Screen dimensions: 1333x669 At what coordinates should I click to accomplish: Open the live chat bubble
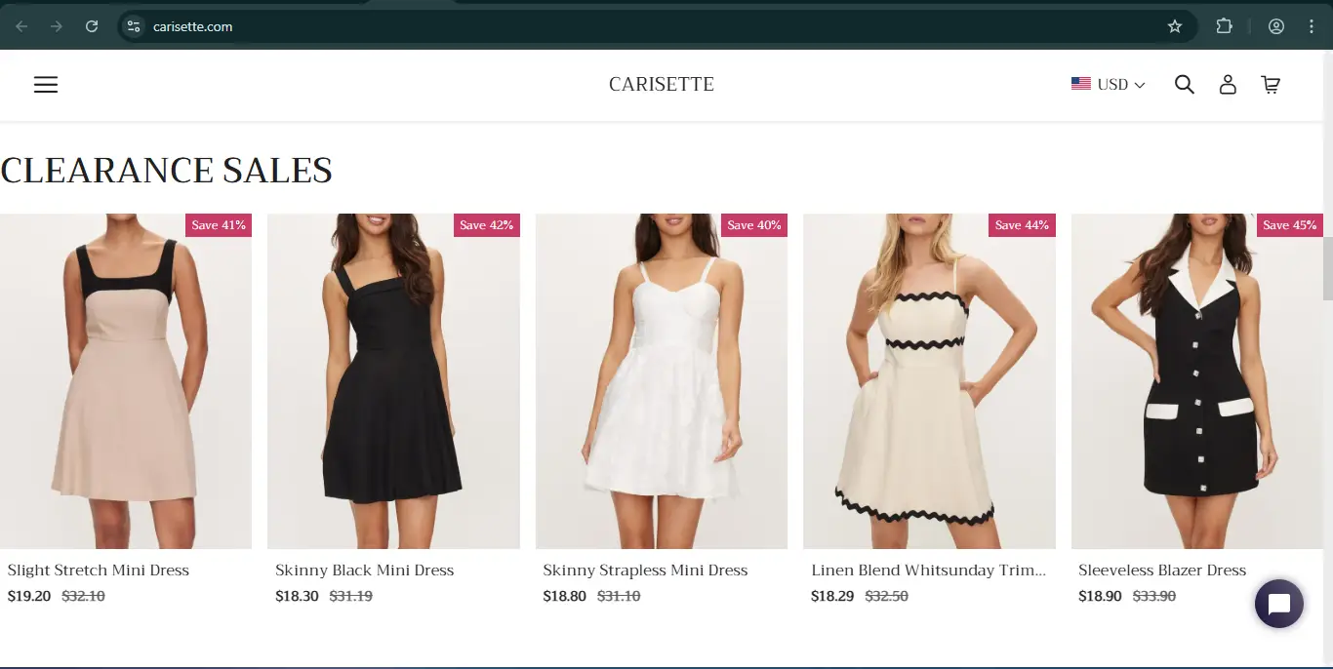1278,604
